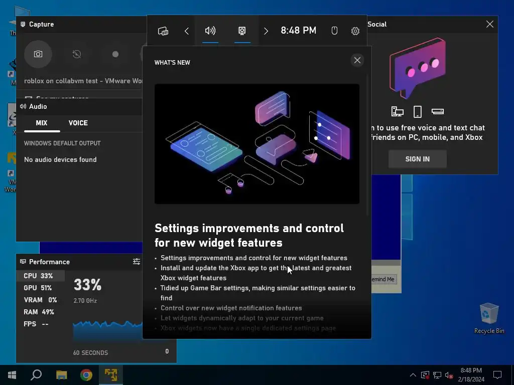Viewport: 514px width, 385px height.
Task: Click the Remind Me button behind panel
Action: [x=384, y=279]
